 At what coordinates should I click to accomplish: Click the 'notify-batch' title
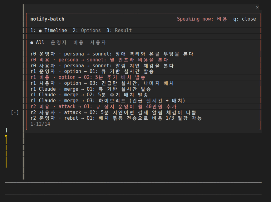tap(47, 19)
